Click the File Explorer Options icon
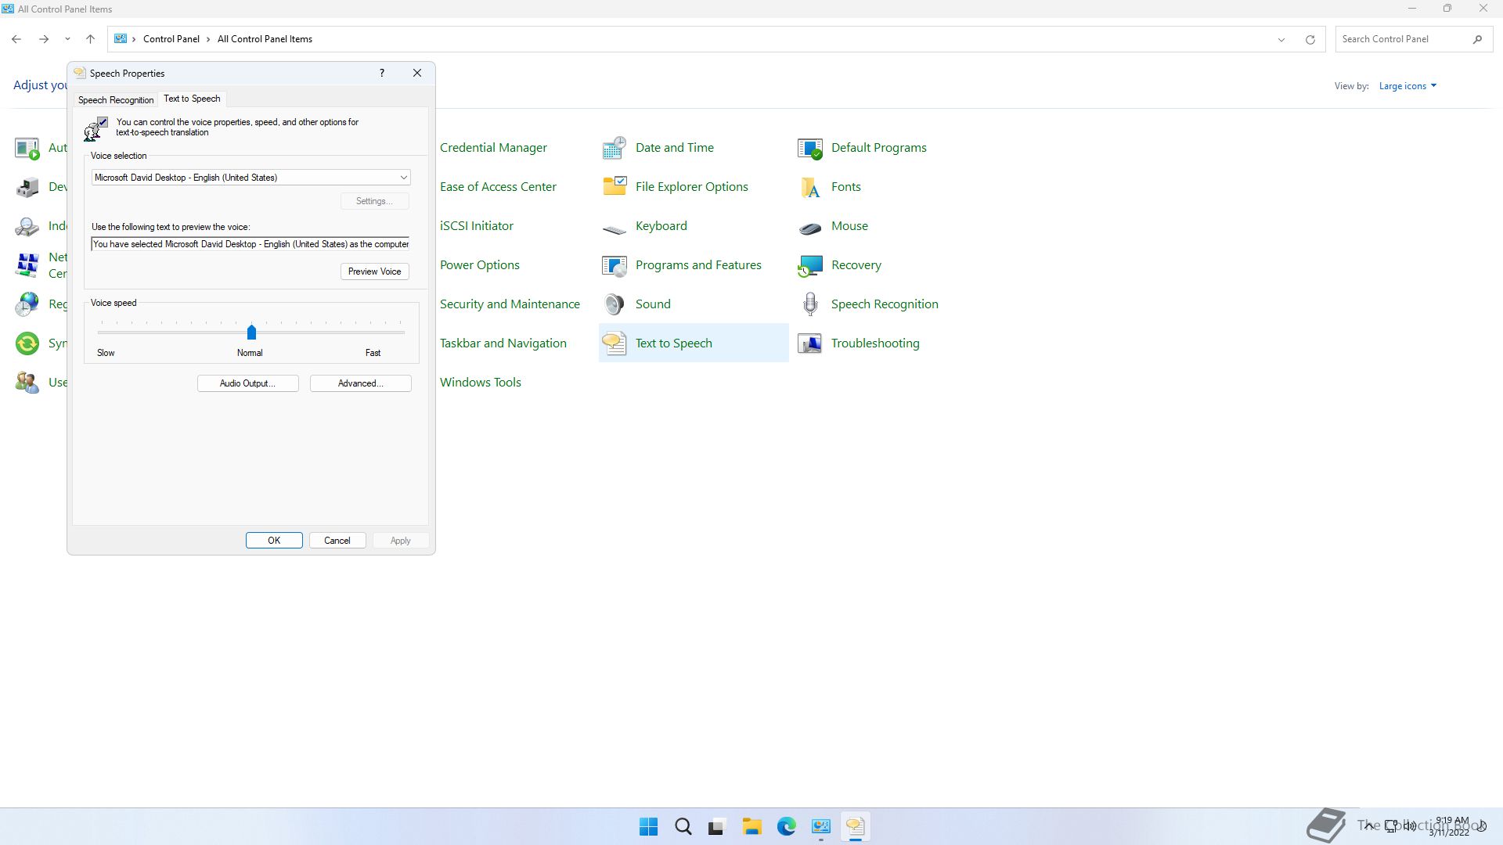The width and height of the screenshot is (1503, 845). [x=615, y=186]
